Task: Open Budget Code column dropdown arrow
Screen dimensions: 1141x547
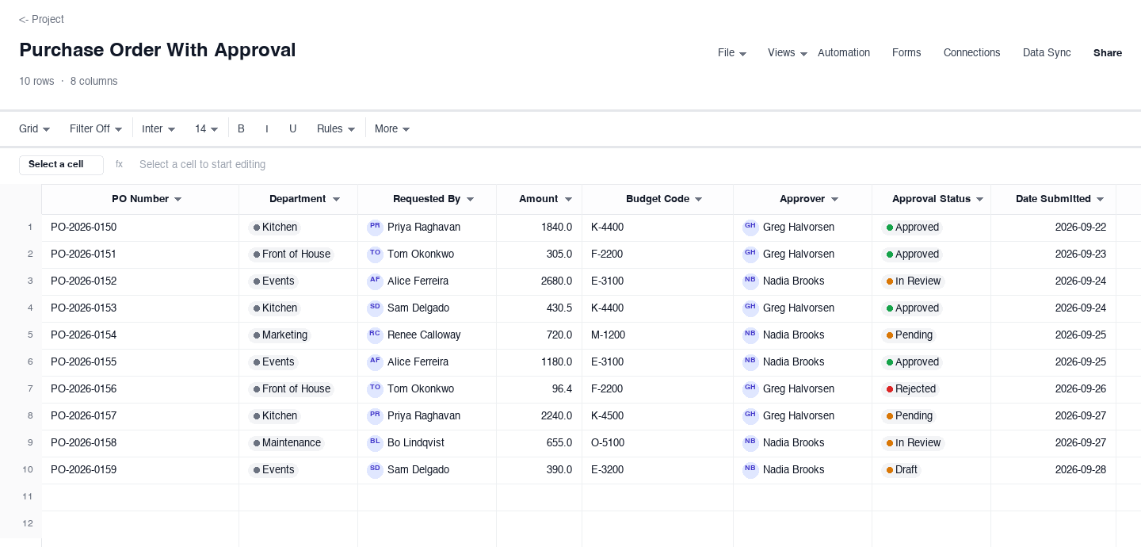Action: [x=699, y=200]
